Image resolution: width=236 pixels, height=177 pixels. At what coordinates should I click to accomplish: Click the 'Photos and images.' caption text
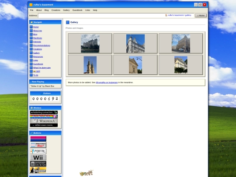74,28
